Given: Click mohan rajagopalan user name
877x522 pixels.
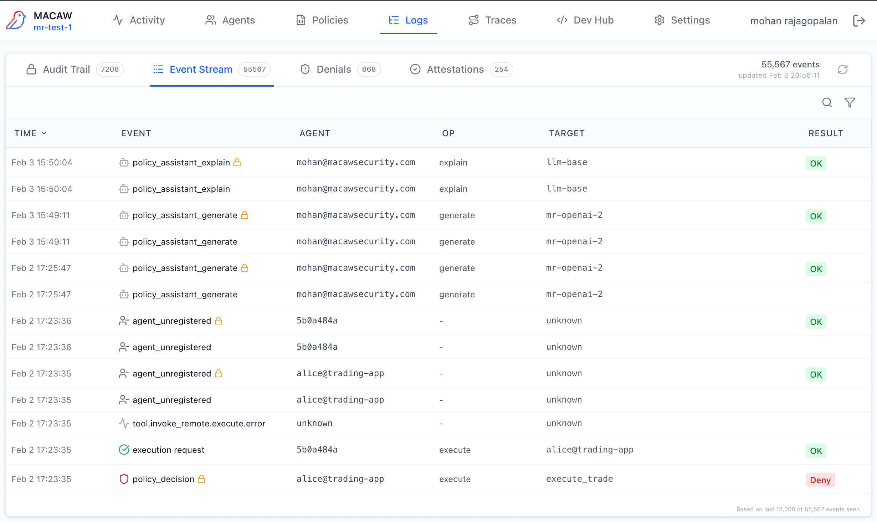Looking at the screenshot, I should click(x=794, y=21).
